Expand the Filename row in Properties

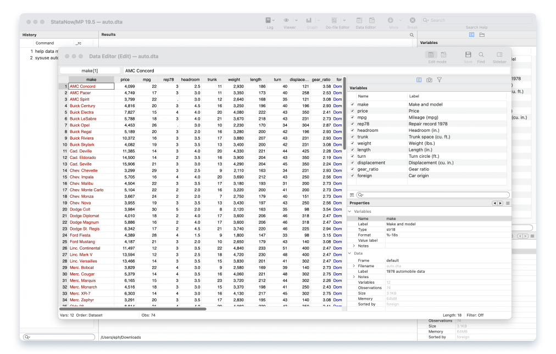354,265
